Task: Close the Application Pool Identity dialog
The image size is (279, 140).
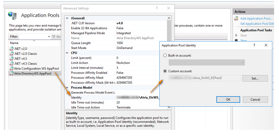Action: pyautogui.click(x=266, y=45)
